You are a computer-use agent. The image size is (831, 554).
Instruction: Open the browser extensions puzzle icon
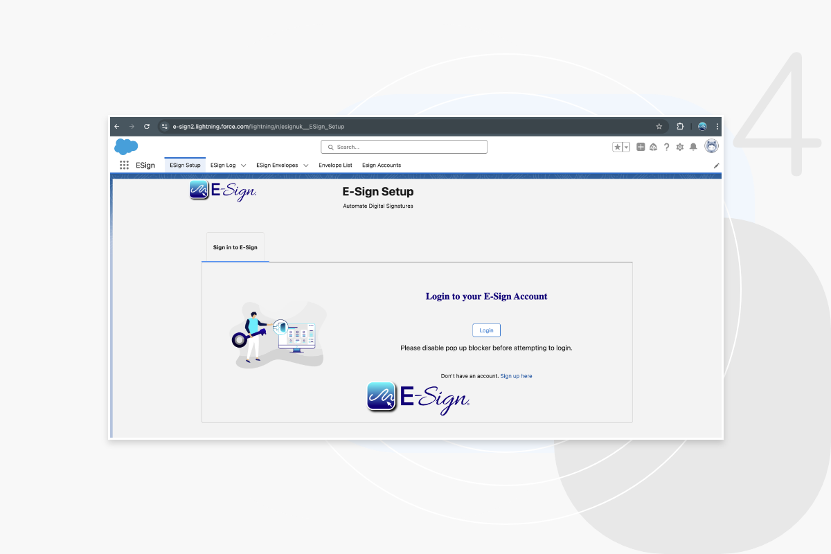click(x=680, y=127)
